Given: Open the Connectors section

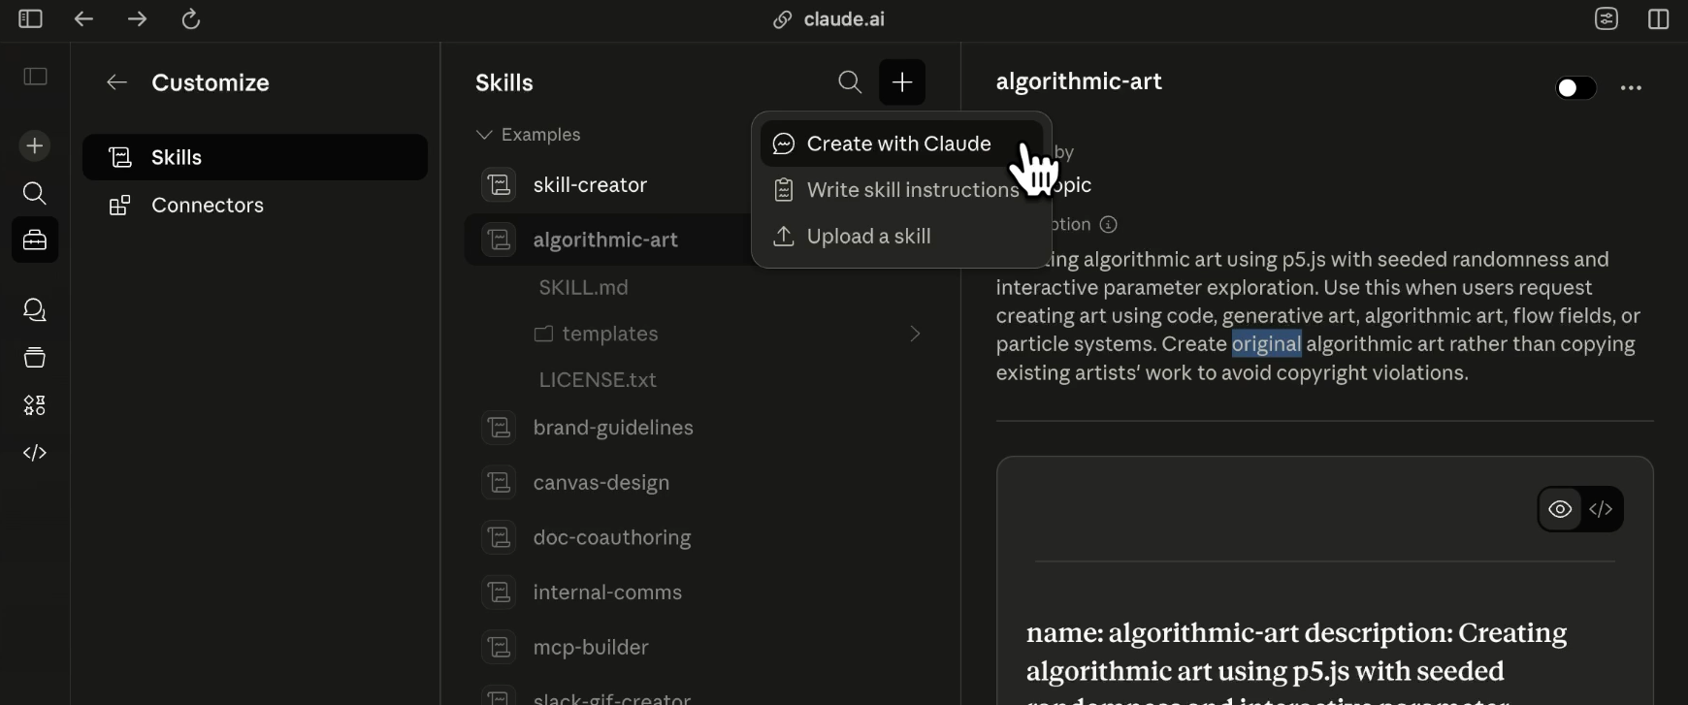Looking at the screenshot, I should point(255,206).
